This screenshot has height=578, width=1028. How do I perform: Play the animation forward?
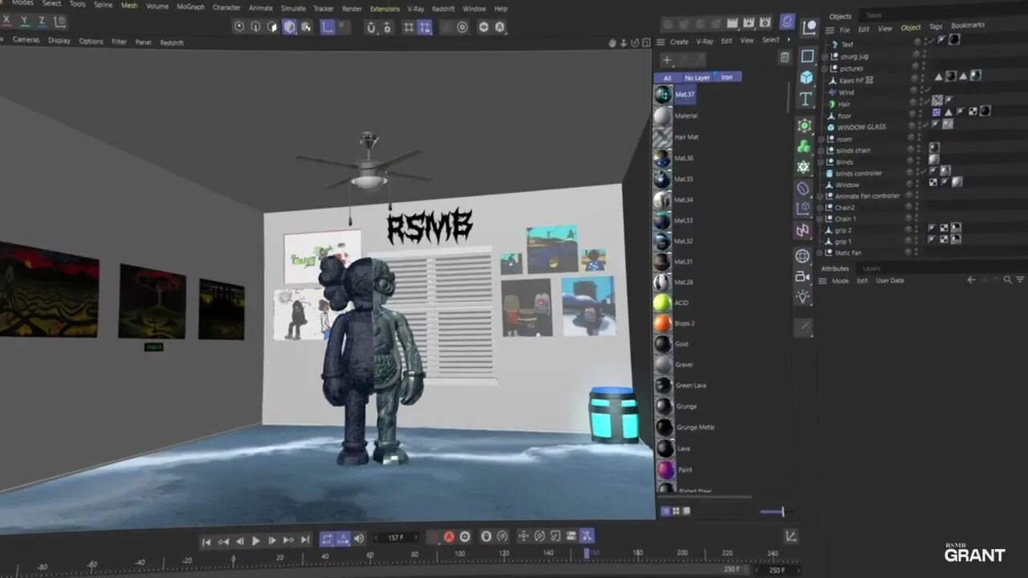[x=256, y=541]
